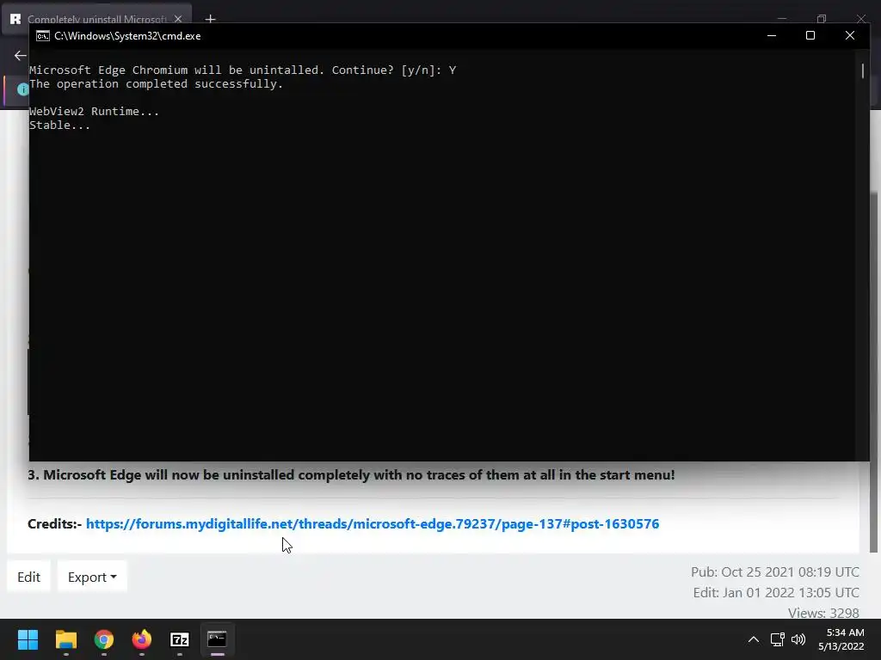881x660 pixels.
Task: Expand the Export dropdown
Action: [92, 577]
